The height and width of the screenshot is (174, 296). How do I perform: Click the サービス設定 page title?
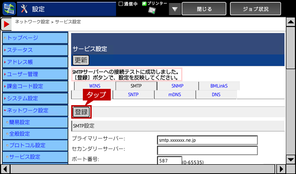tap(90, 49)
